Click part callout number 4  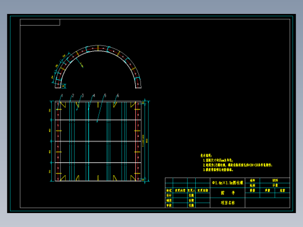click(x=94, y=95)
